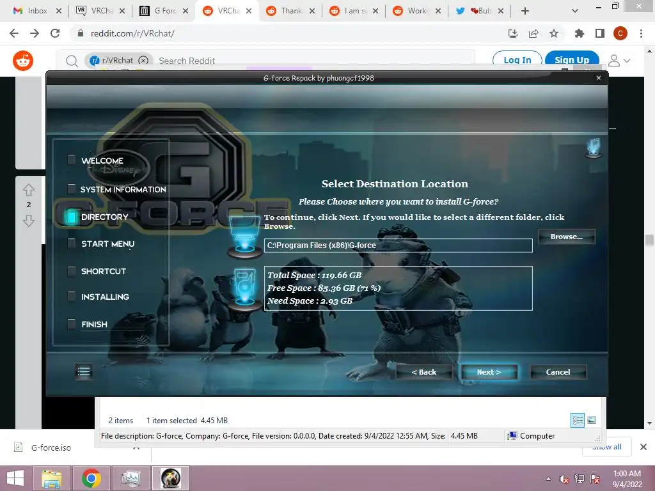Screen dimensions: 655x491
Task: Open Chrome tab search chevron
Action: pos(575,11)
